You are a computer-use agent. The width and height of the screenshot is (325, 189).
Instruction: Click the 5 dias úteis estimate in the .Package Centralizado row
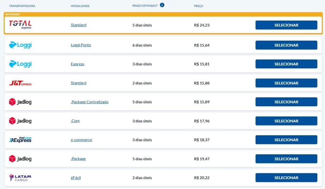[x=142, y=102]
